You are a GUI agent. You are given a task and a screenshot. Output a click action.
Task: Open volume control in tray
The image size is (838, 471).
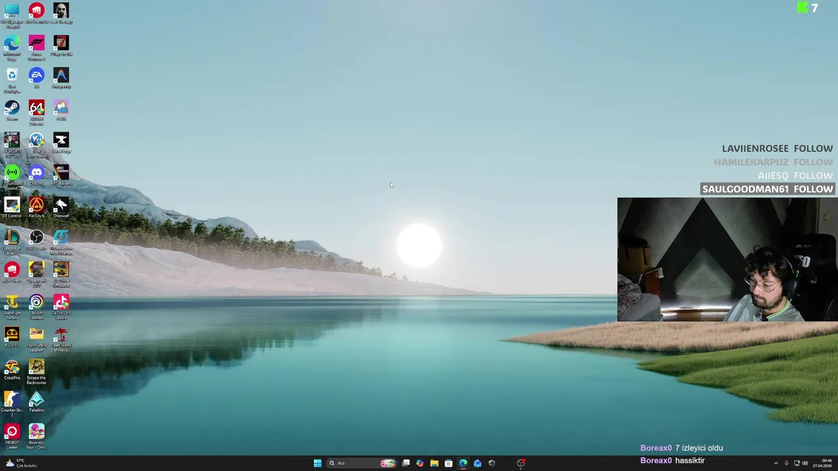click(x=805, y=463)
